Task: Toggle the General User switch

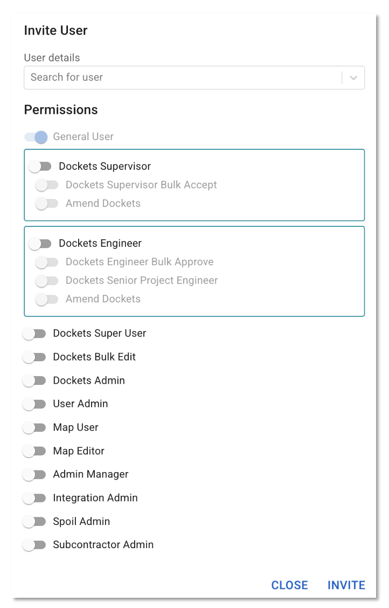Action: [x=36, y=137]
